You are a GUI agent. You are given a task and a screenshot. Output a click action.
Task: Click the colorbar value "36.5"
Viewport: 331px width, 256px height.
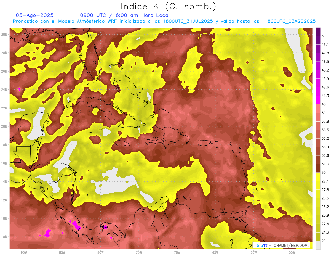pos(325,130)
